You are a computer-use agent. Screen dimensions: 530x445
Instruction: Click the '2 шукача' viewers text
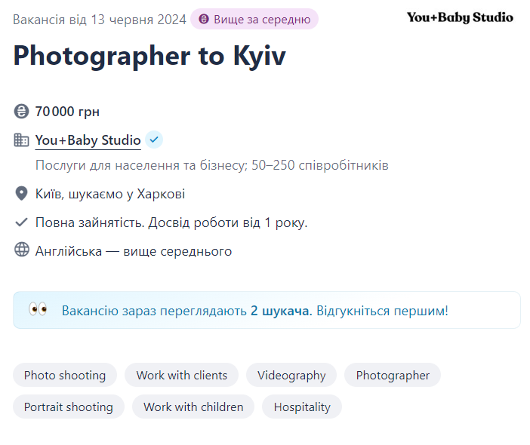[280, 310]
